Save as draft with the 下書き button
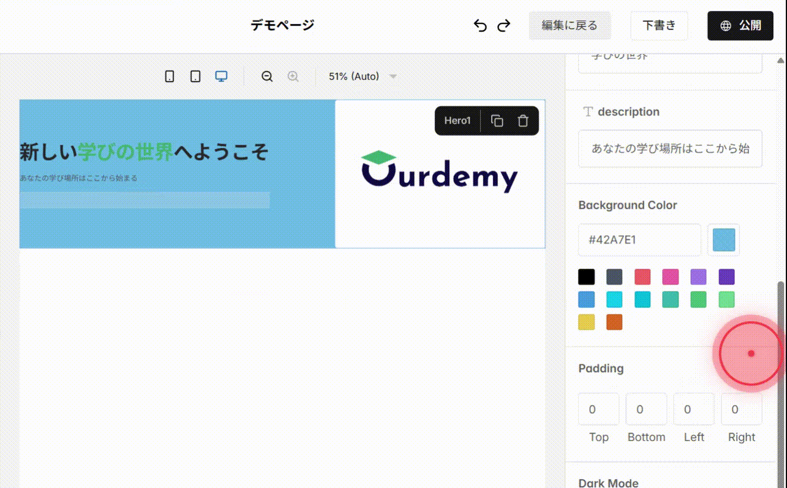 [659, 25]
